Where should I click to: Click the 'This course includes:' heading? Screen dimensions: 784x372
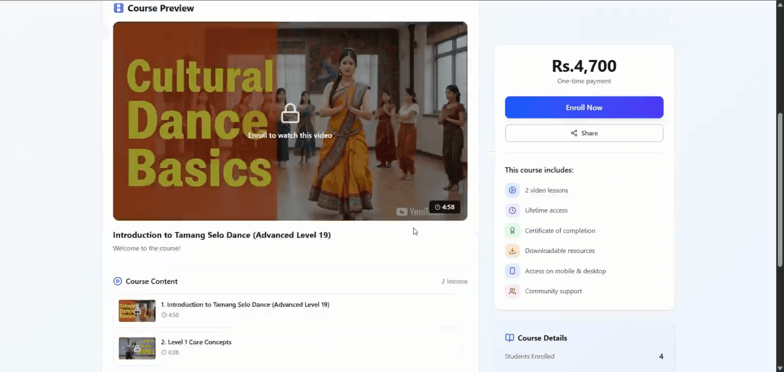[x=539, y=170]
